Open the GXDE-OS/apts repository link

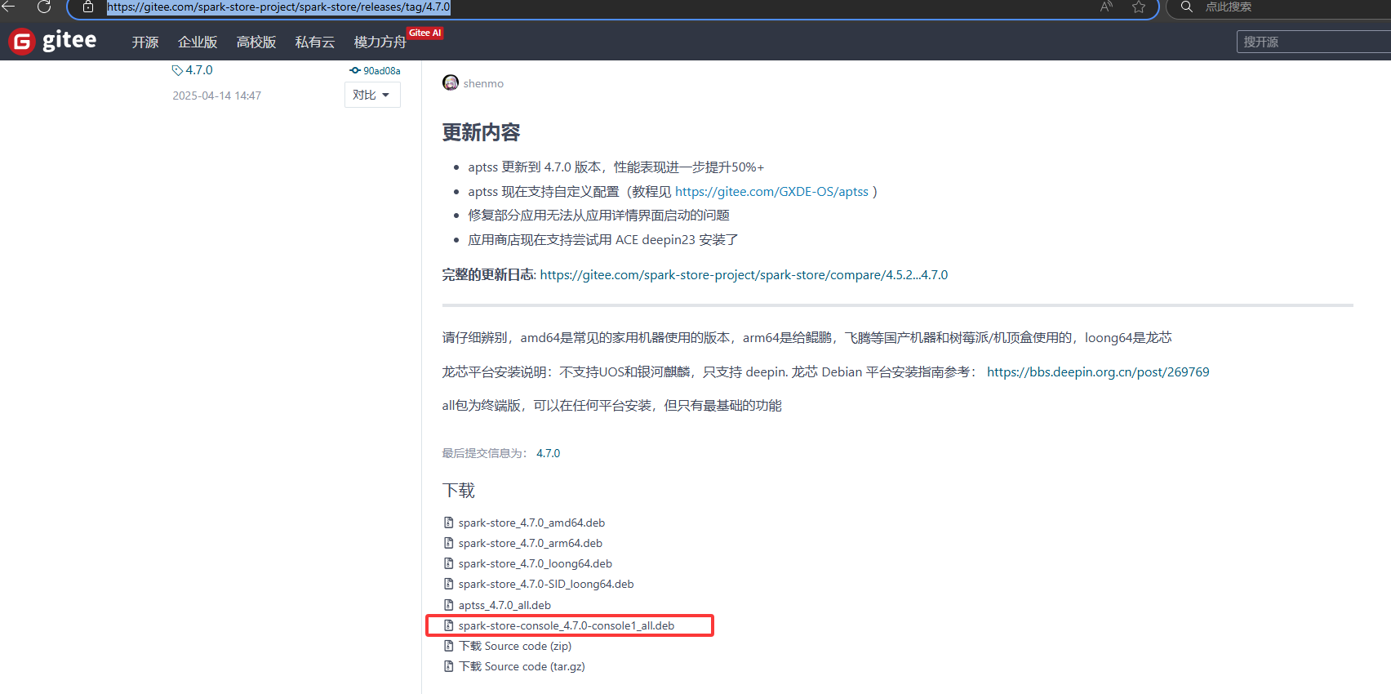771,191
